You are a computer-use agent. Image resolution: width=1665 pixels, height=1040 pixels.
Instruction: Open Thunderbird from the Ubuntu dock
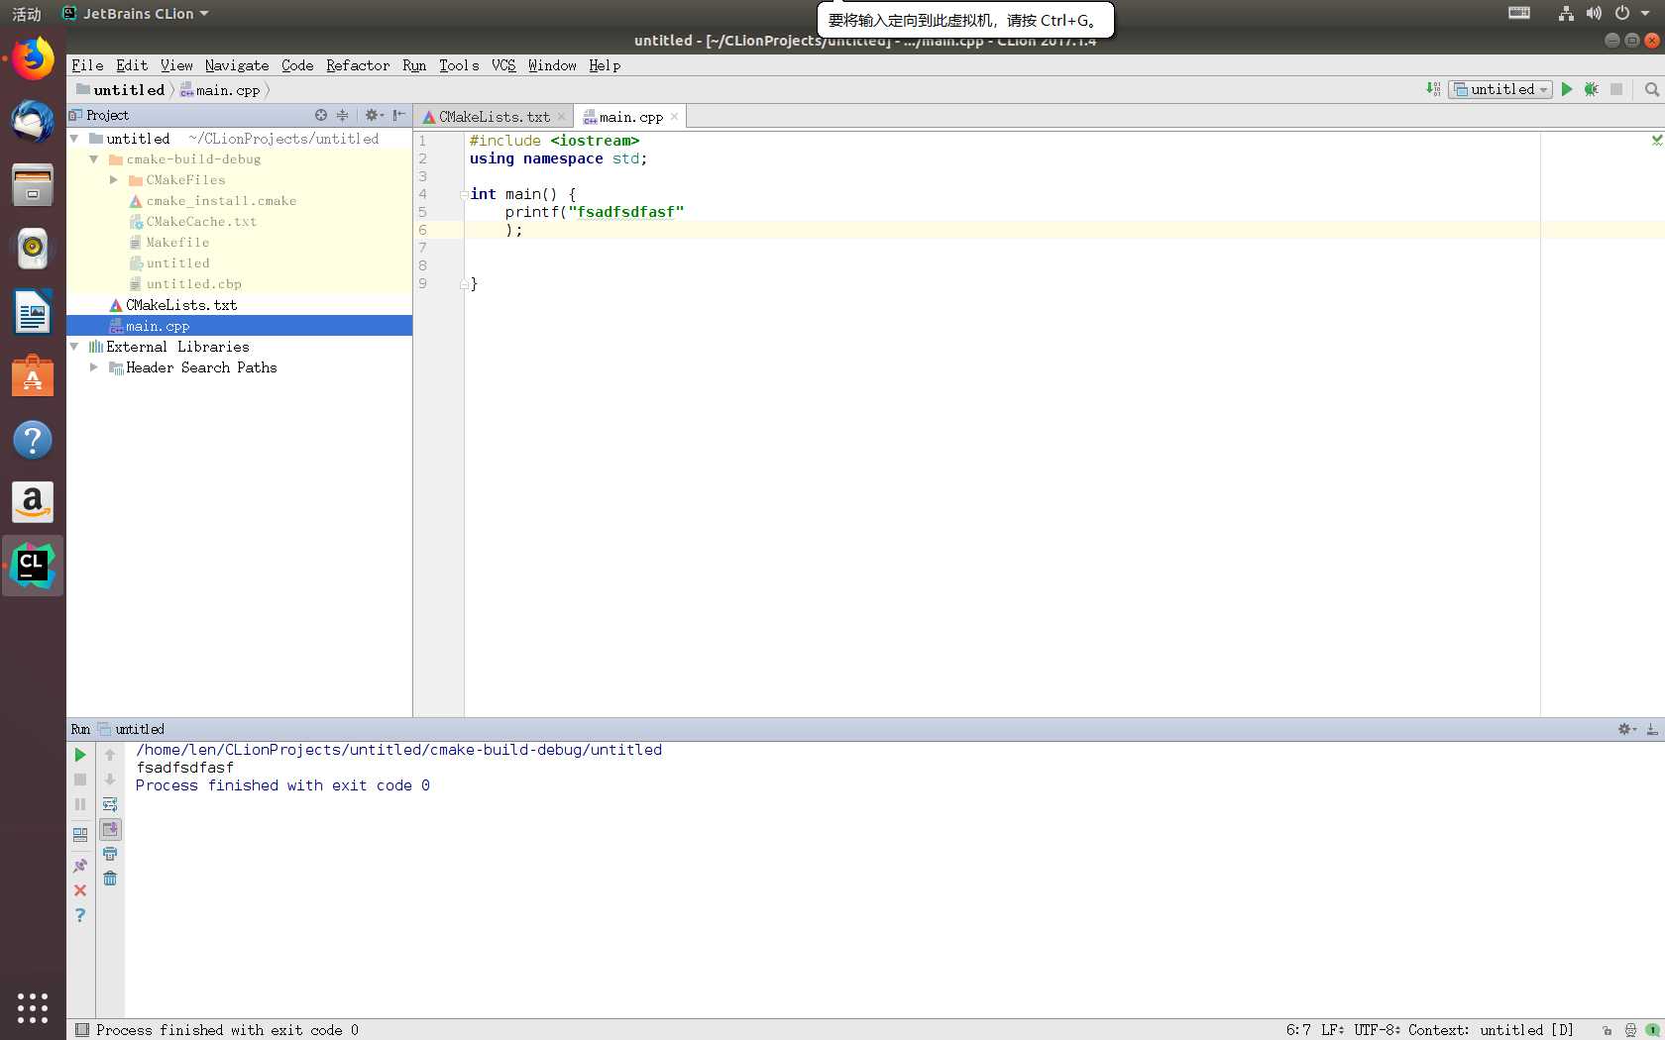point(33,122)
